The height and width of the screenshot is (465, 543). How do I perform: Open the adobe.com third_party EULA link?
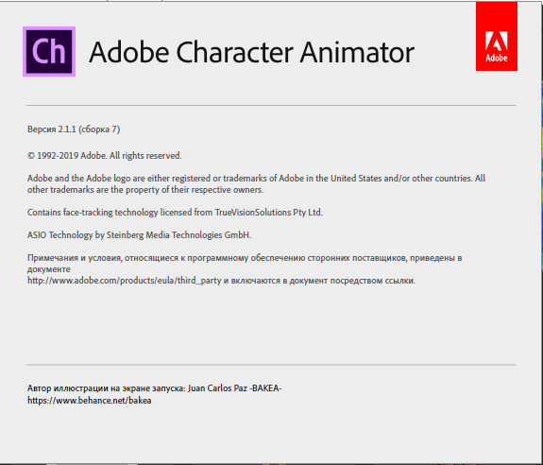tap(125, 281)
